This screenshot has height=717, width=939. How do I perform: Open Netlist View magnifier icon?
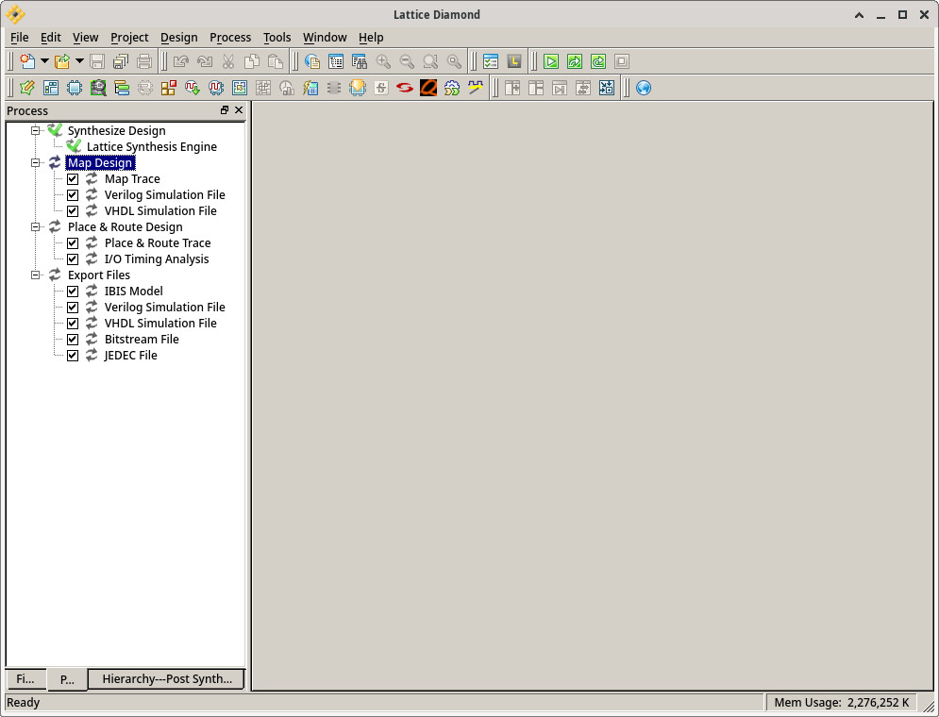pos(98,88)
